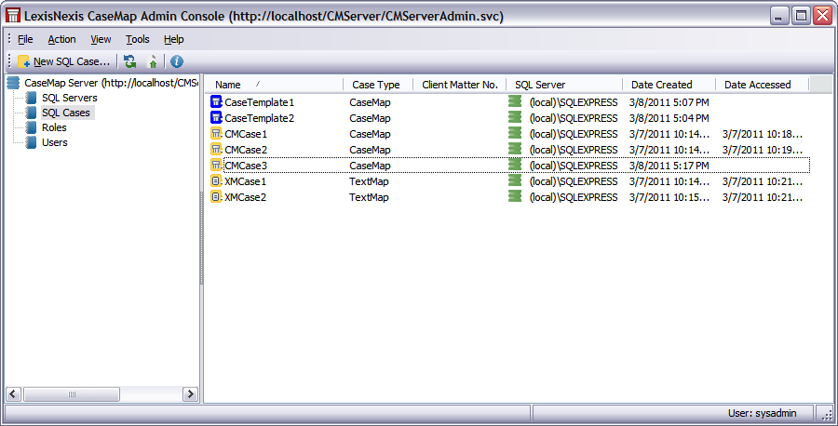Click the XMCase2 TextMap icon
The image size is (838, 426).
216,197
